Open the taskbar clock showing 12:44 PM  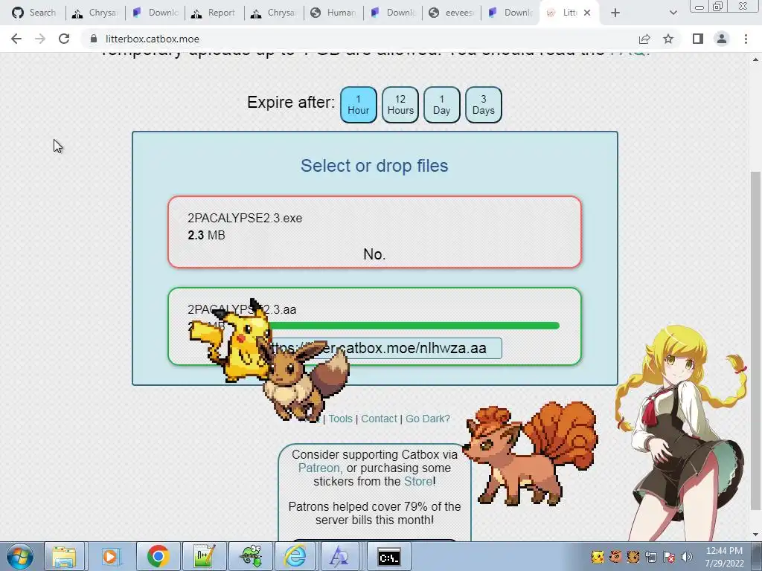pyautogui.click(x=724, y=557)
